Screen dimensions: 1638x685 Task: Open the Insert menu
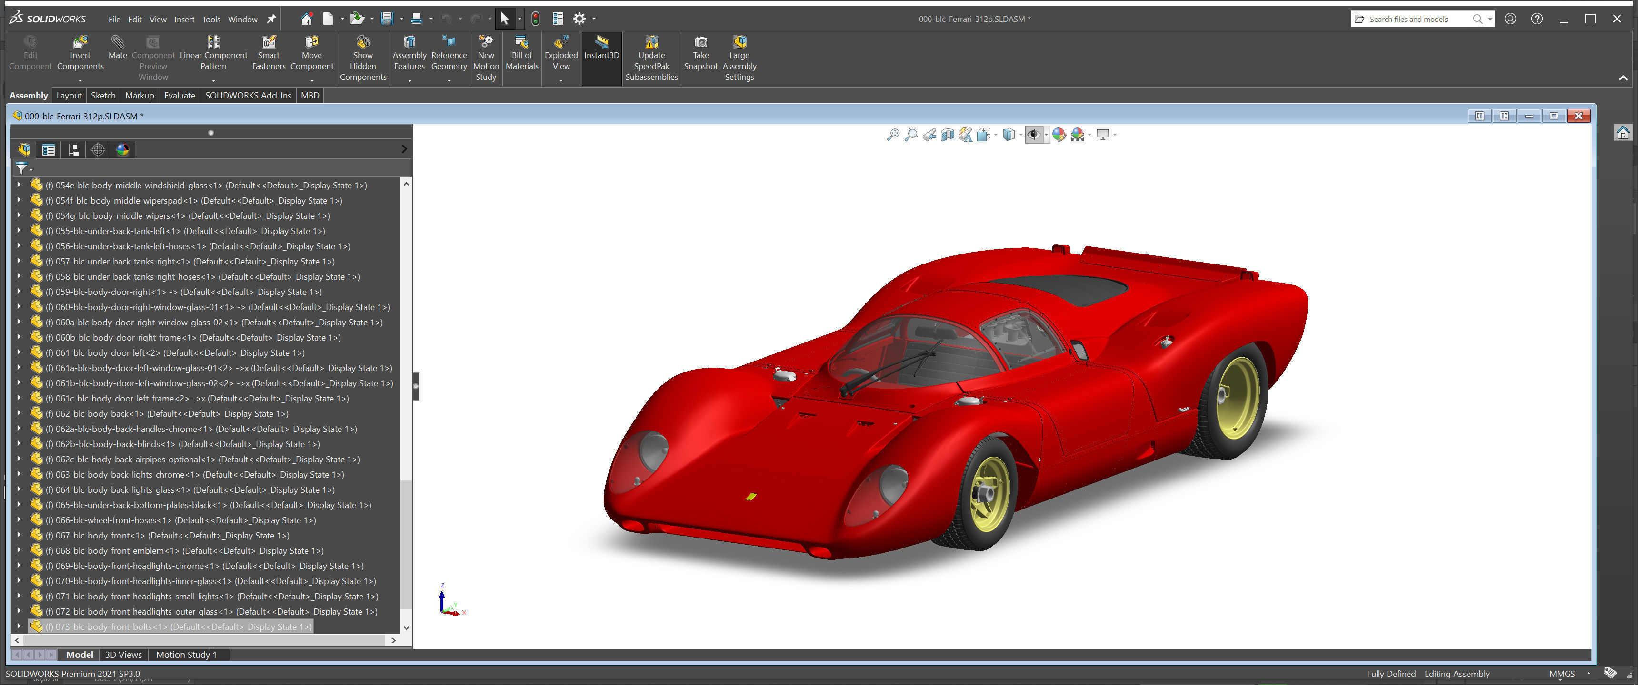pyautogui.click(x=184, y=19)
